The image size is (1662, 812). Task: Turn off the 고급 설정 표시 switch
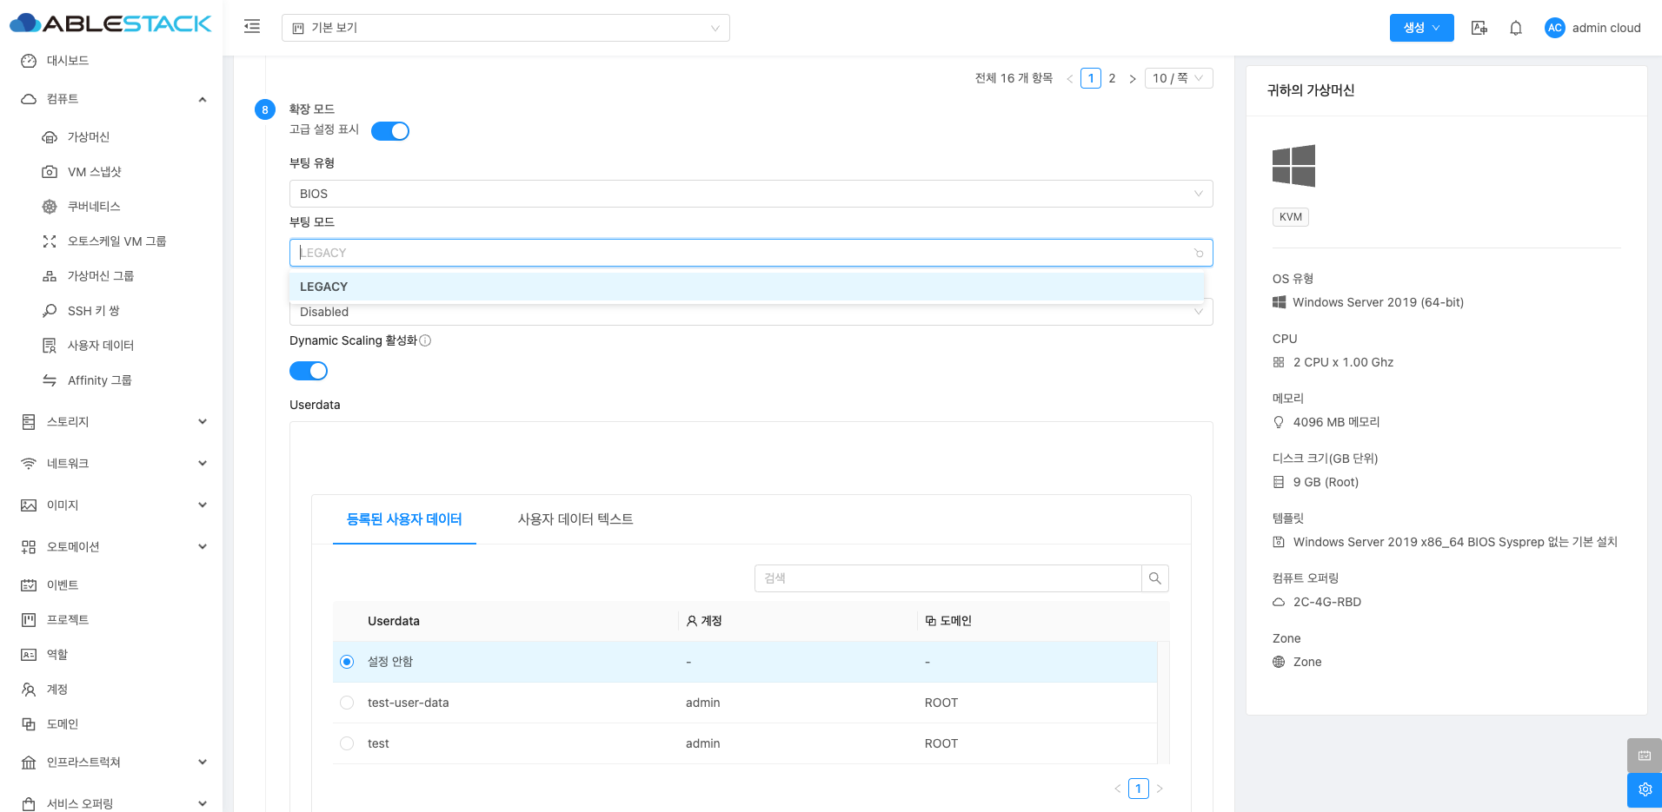pyautogui.click(x=390, y=131)
